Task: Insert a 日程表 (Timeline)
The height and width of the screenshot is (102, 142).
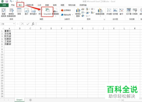Action: (135, 12)
